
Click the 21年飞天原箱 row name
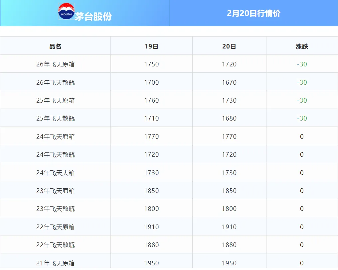pos(56,263)
